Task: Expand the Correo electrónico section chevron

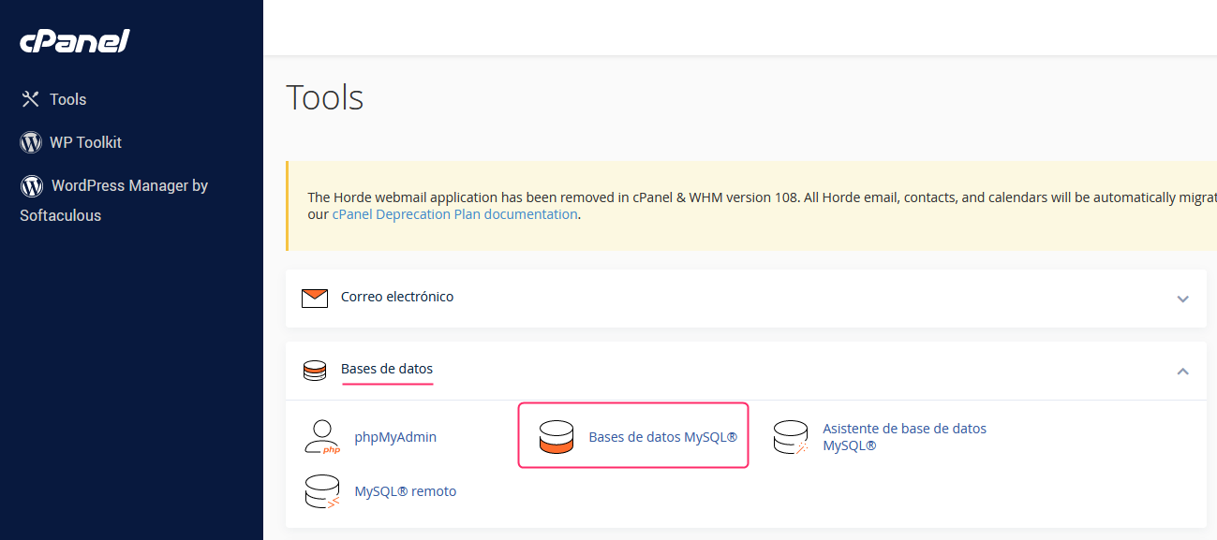Action: click(1182, 299)
